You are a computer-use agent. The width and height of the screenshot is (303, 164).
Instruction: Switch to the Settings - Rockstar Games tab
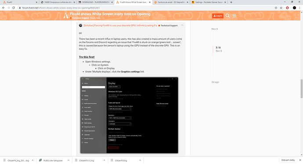click(x=209, y=2)
